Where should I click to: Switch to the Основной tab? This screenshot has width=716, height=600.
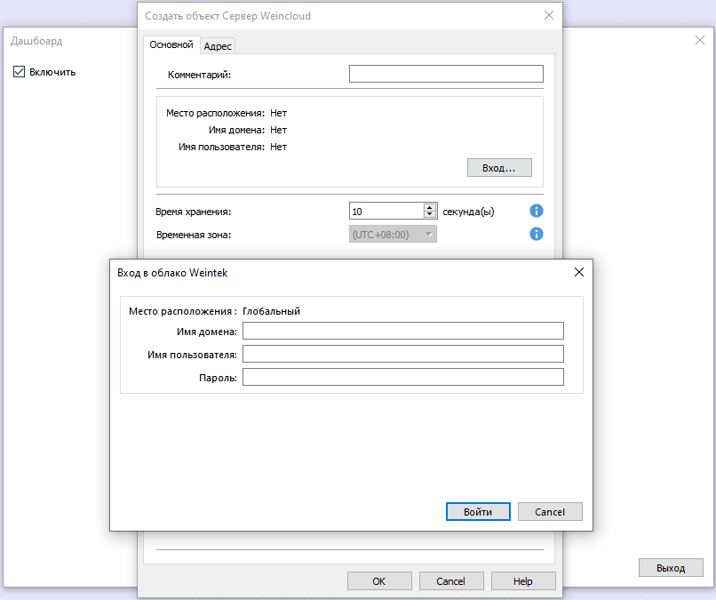click(x=171, y=44)
